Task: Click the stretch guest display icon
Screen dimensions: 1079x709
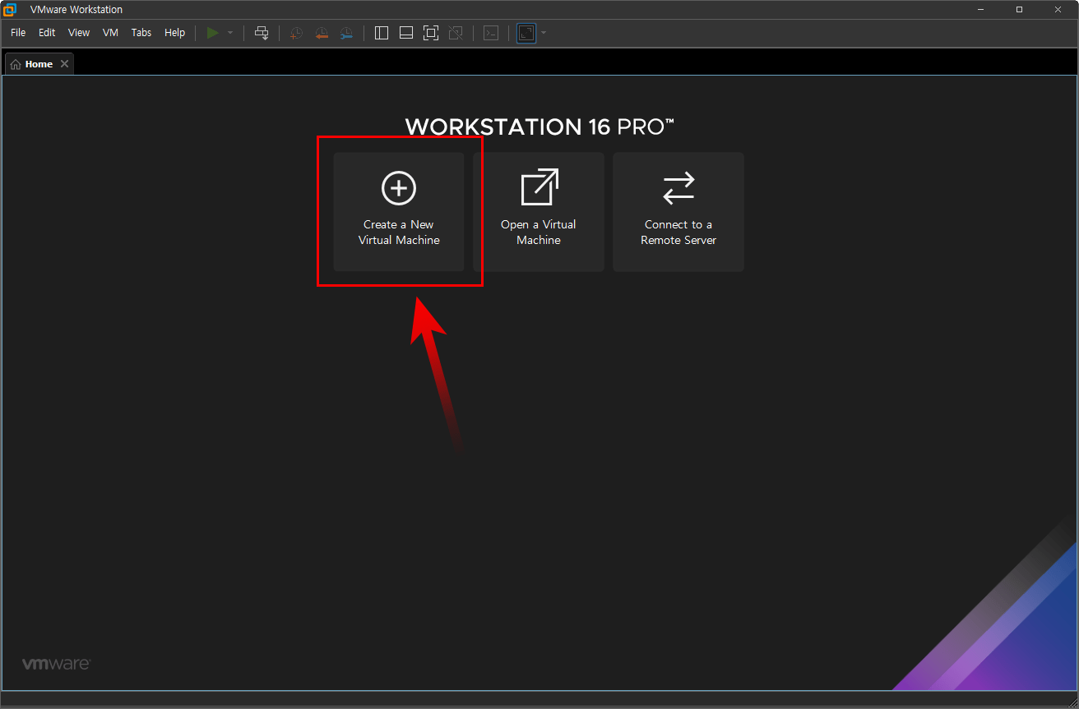Action: tap(526, 33)
